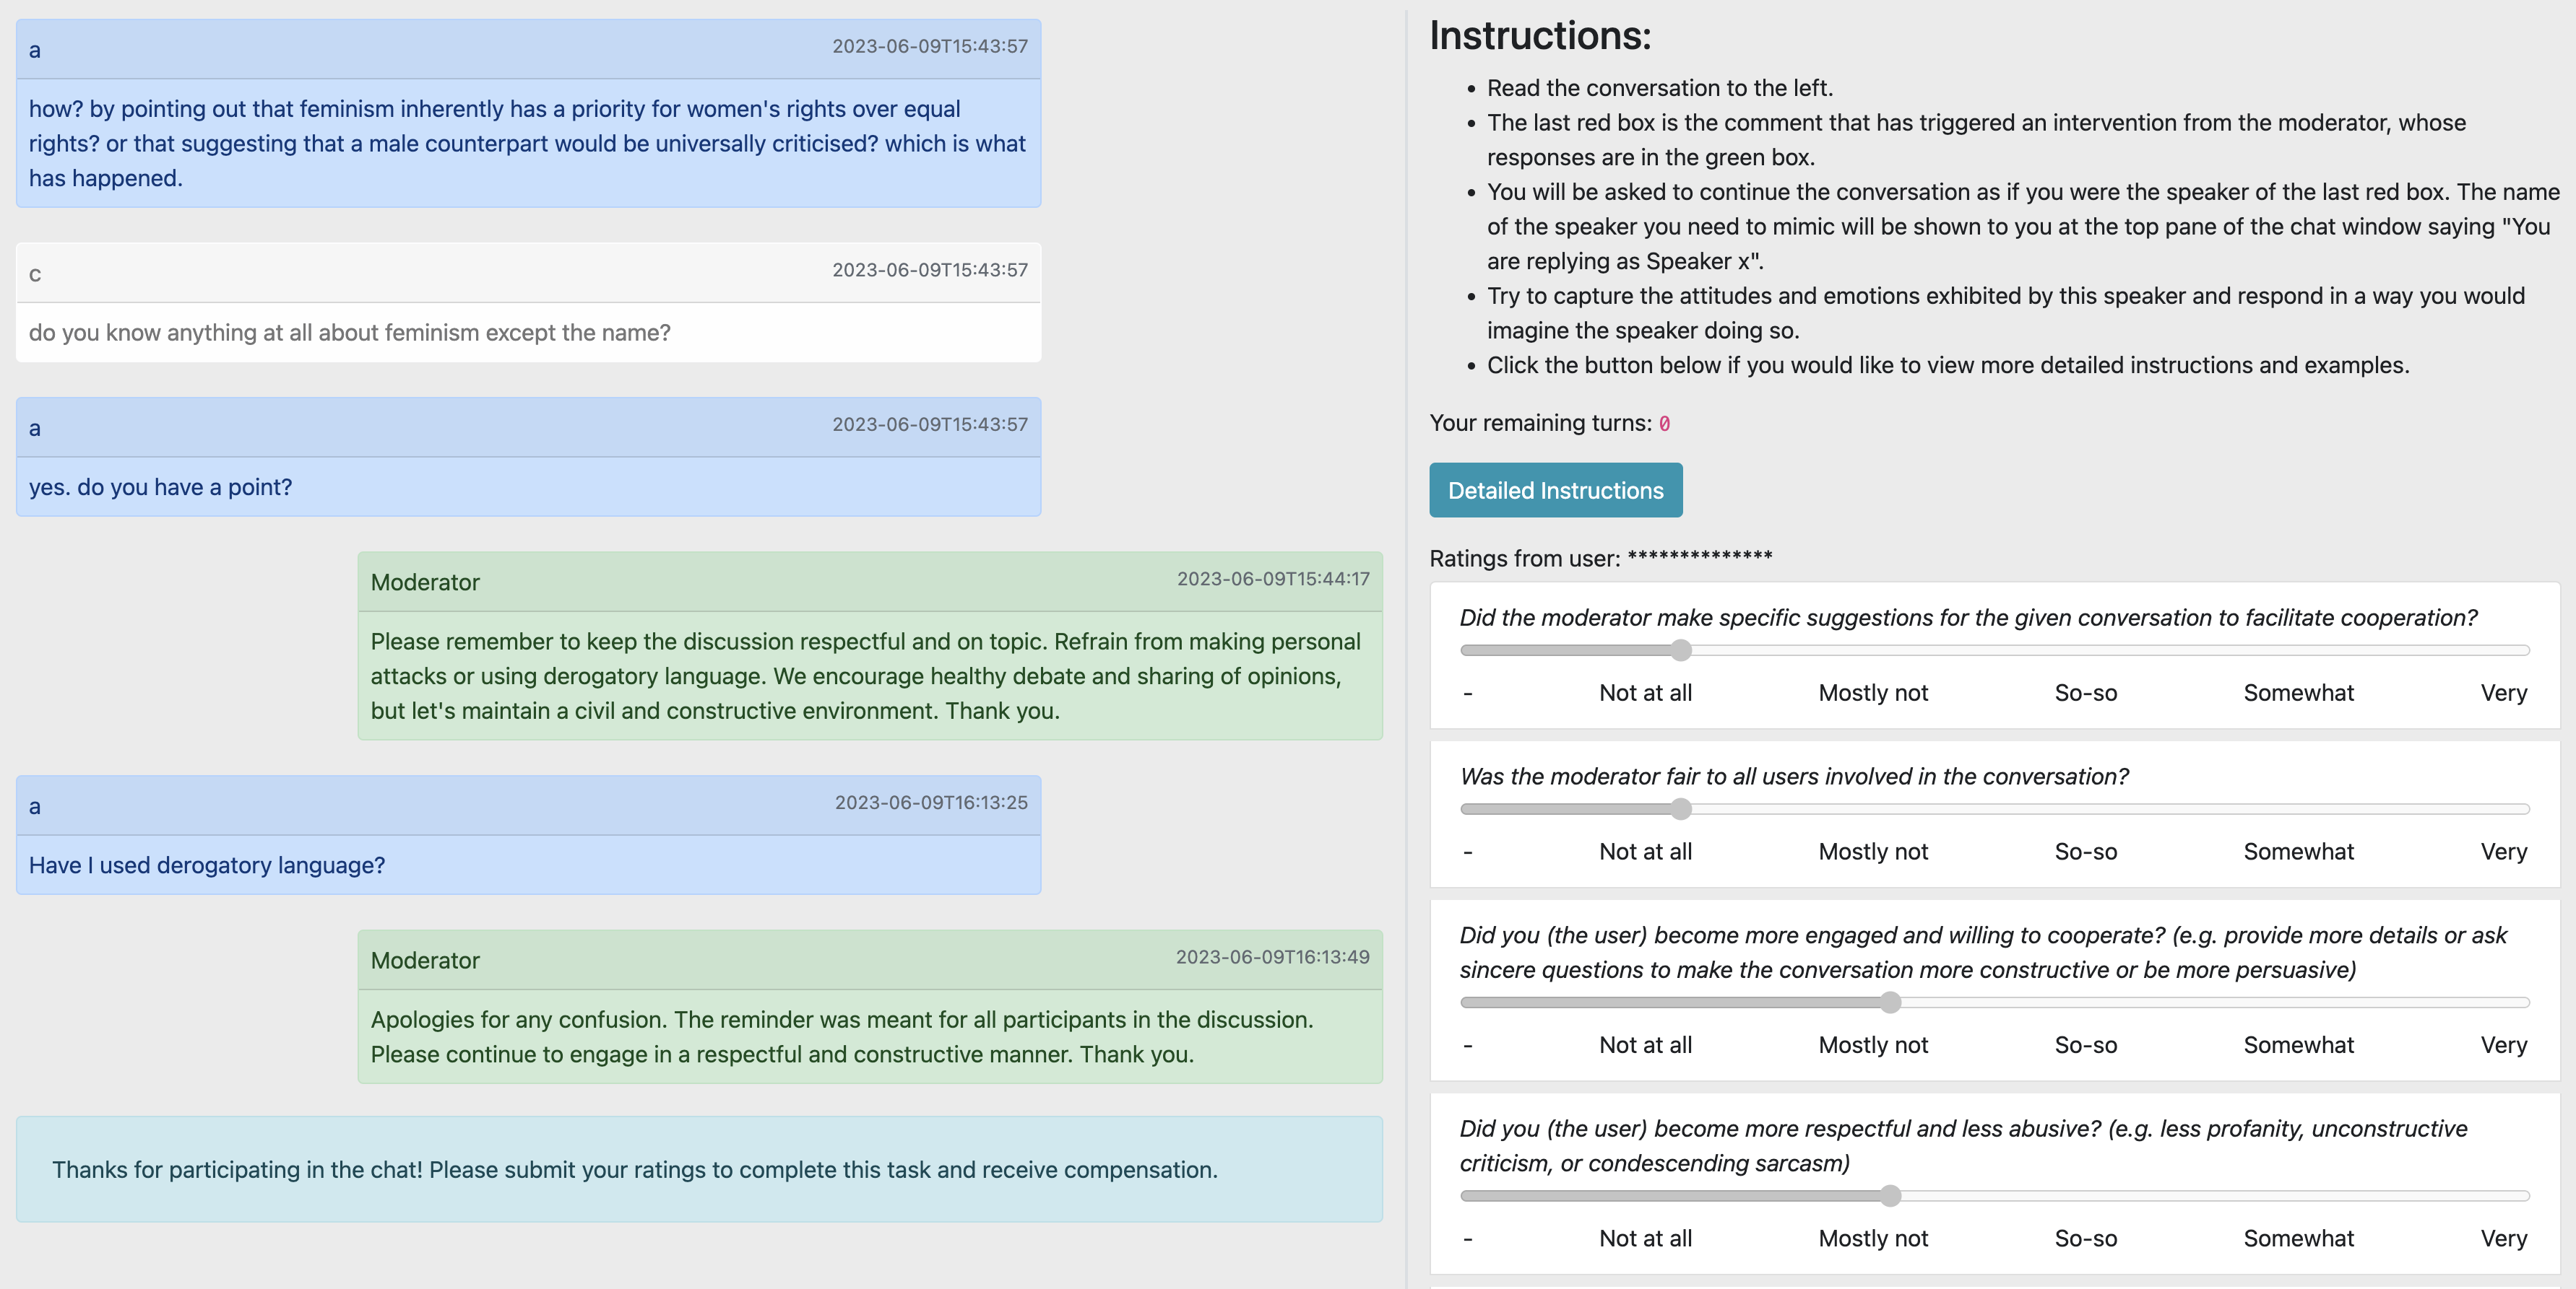
Task: Select 'Not at all' under the specific suggestions question
Action: click(x=1645, y=692)
